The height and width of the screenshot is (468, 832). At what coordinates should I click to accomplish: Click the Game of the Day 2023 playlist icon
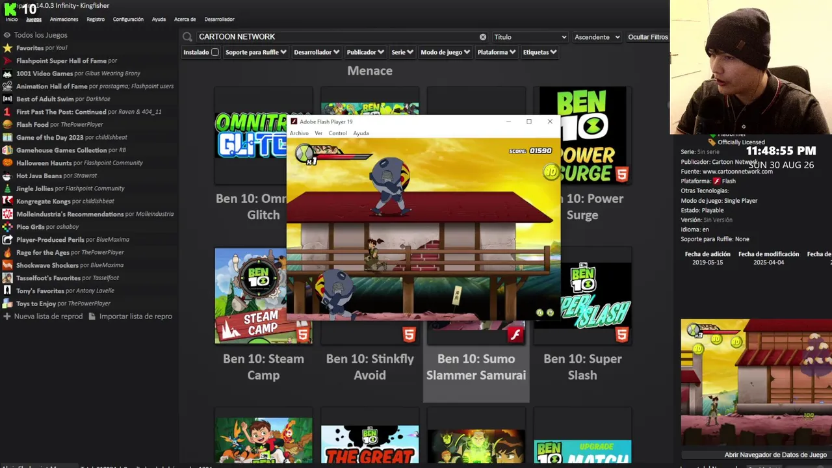[7, 137]
